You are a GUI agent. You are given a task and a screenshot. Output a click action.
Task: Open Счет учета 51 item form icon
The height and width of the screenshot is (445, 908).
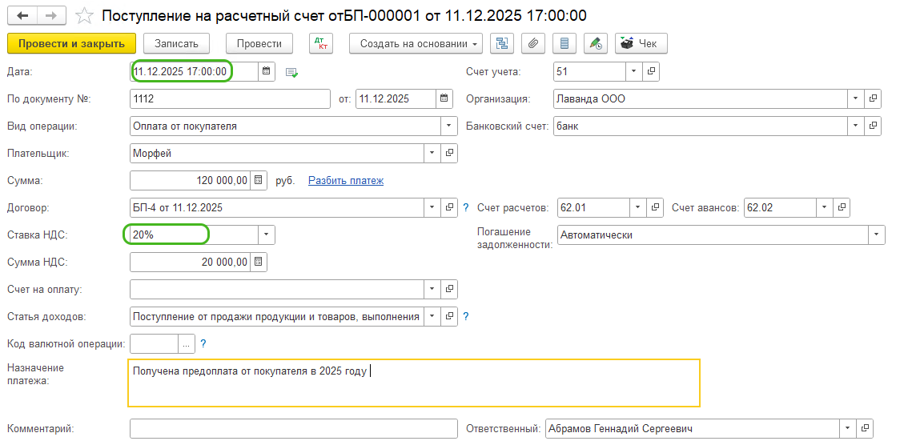(651, 71)
